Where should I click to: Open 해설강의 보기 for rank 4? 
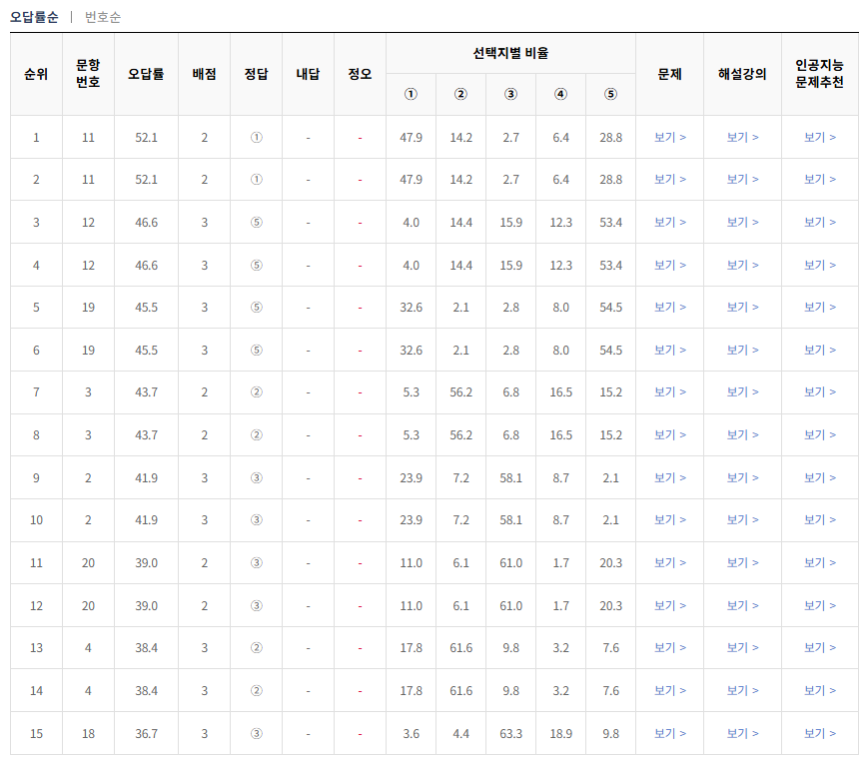(741, 265)
